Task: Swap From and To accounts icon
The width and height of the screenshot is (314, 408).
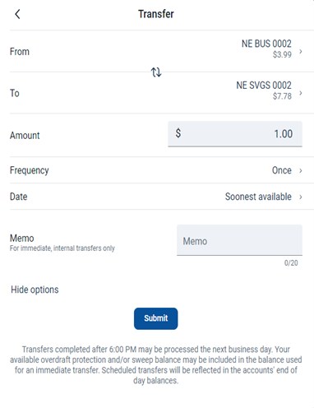Action: (156, 72)
